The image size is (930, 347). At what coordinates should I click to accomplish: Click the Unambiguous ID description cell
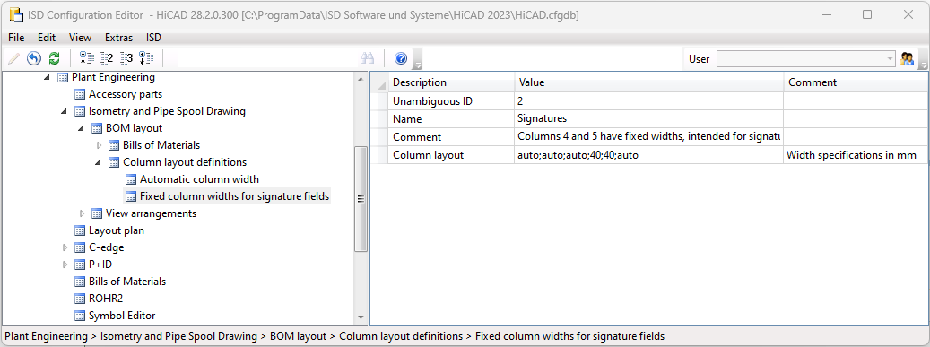point(451,101)
